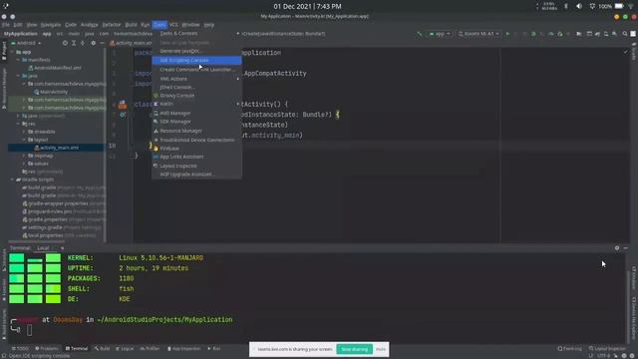Click the select target locator icon in Project panel
The image size is (638, 359).
[x=65, y=43]
